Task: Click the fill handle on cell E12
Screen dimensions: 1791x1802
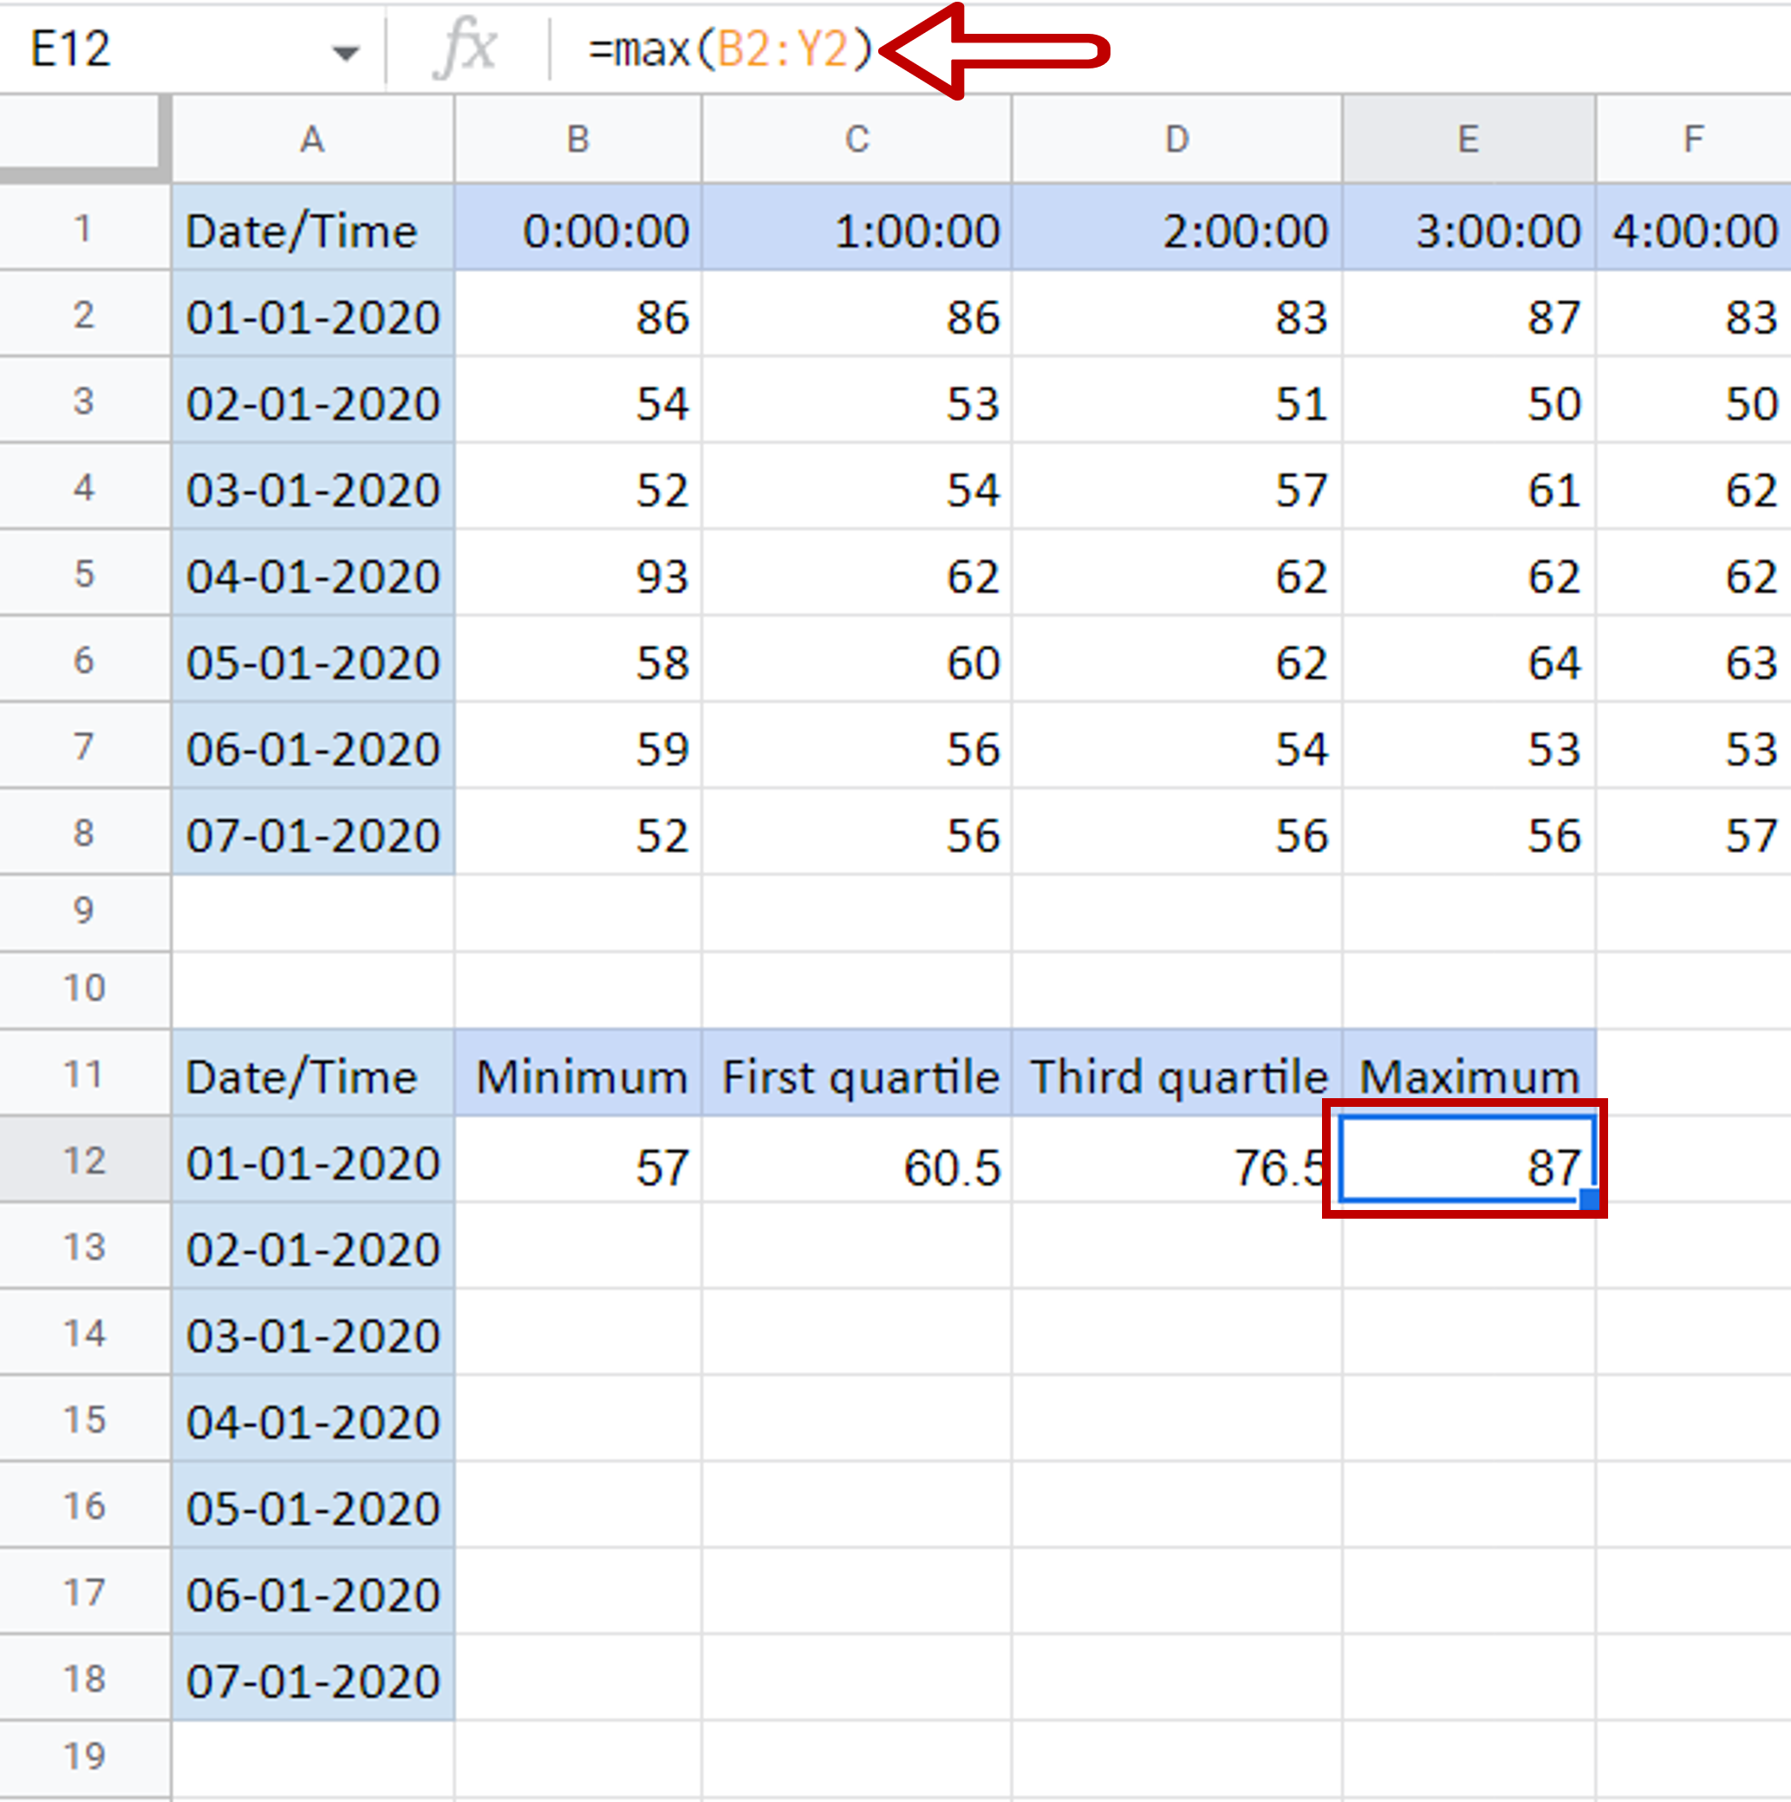Action: (1590, 1199)
